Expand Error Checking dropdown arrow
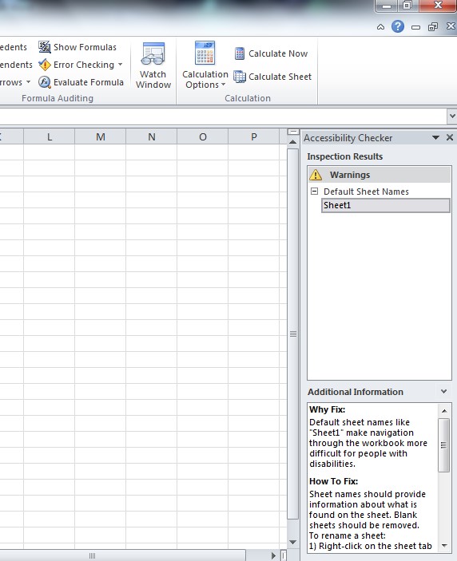The height and width of the screenshot is (561, 457). [x=121, y=65]
